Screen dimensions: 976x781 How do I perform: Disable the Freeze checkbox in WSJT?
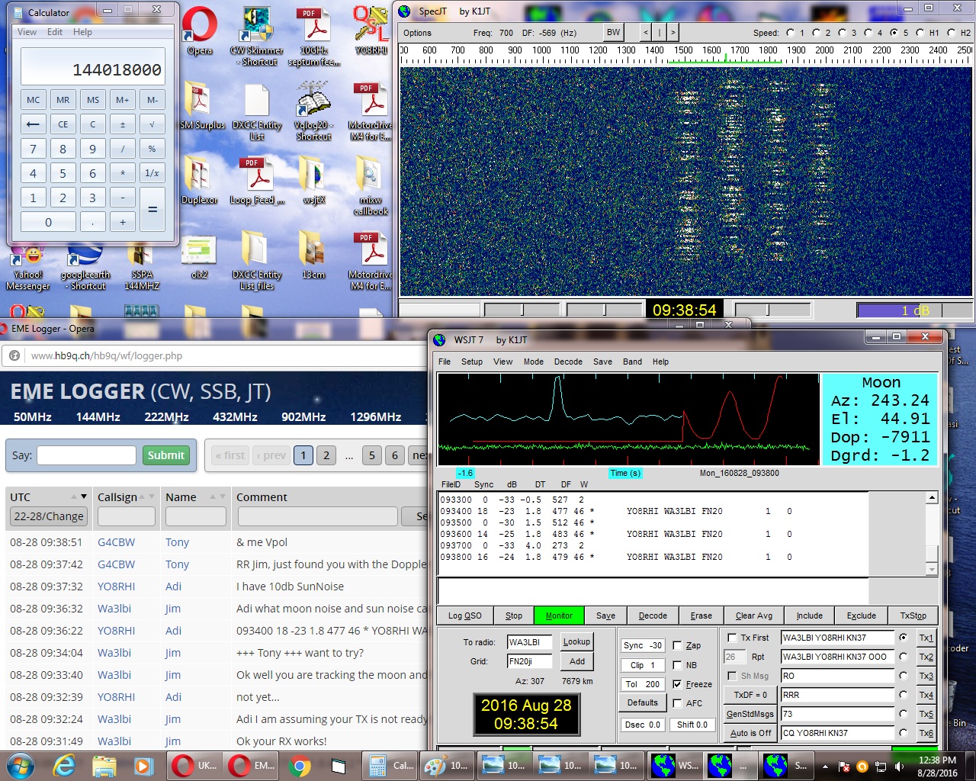point(677,684)
